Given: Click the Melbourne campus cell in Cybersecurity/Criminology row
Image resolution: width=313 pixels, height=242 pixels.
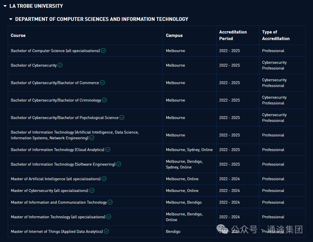Looking at the screenshot, I should pyautogui.click(x=175, y=100).
